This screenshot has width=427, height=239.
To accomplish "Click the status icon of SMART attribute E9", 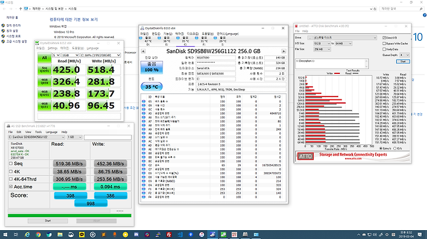I will 144,181.
